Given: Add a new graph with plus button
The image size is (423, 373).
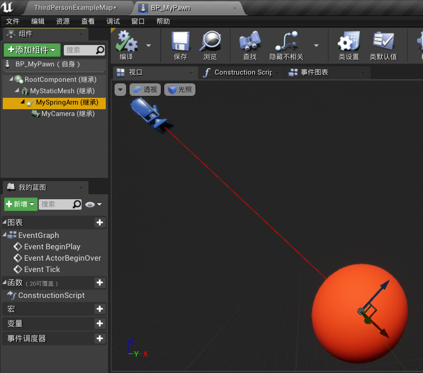Looking at the screenshot, I should point(100,222).
